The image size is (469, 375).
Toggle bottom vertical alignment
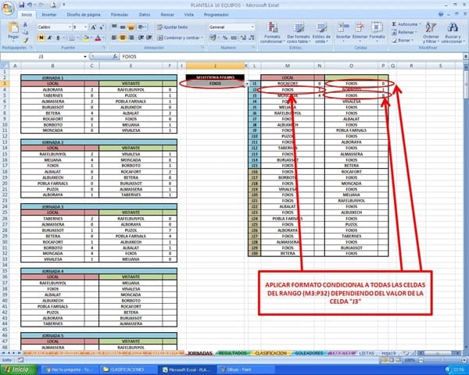click(x=131, y=27)
